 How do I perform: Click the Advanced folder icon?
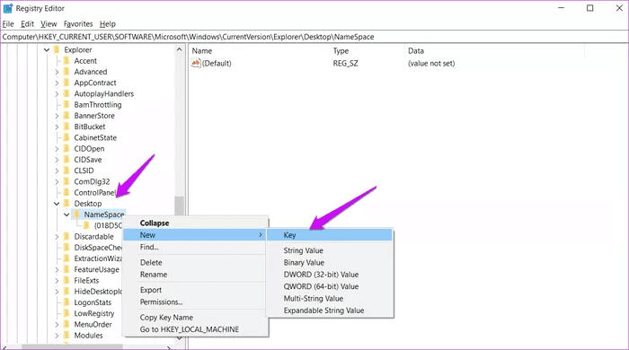[x=66, y=72]
